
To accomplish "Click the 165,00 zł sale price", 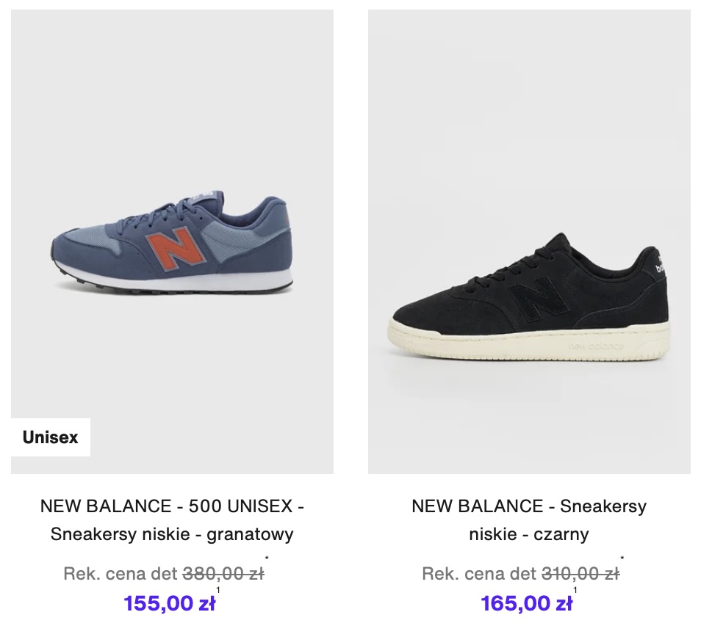I will tap(526, 603).
